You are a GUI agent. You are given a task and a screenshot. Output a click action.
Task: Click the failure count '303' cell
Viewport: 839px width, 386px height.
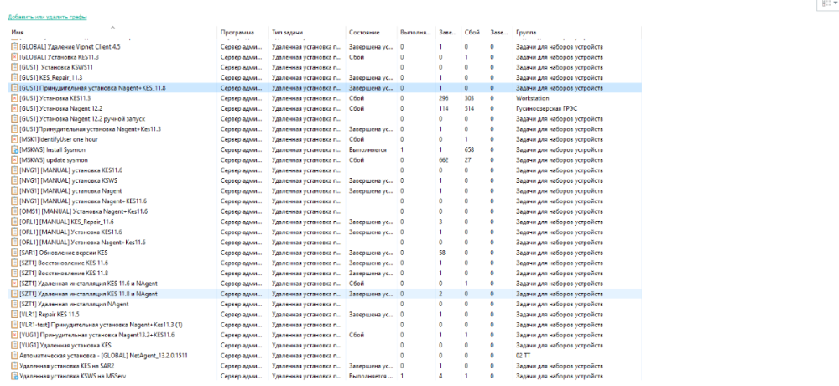(470, 98)
